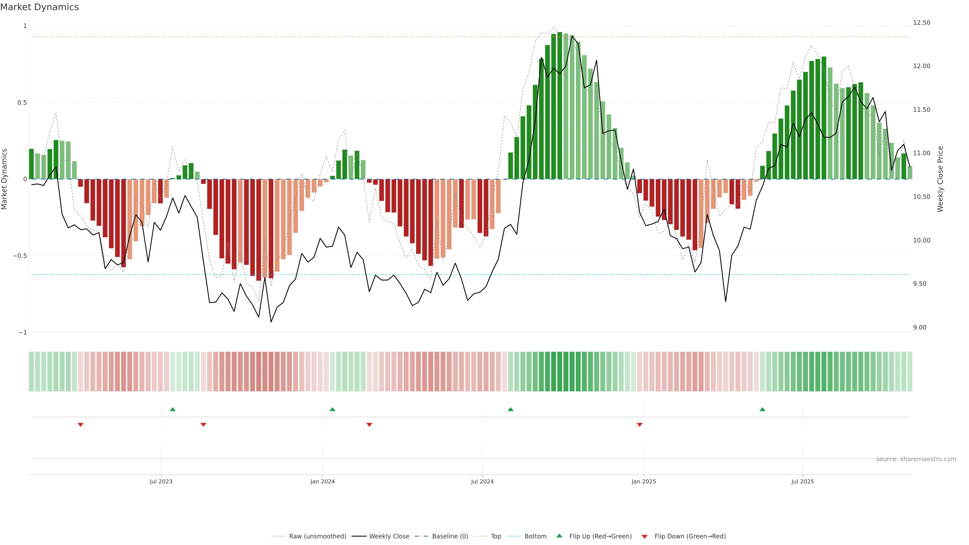Screen dimensions: 969x545
Task: Toggle Weekly Close legend entry
Action: click(x=389, y=536)
